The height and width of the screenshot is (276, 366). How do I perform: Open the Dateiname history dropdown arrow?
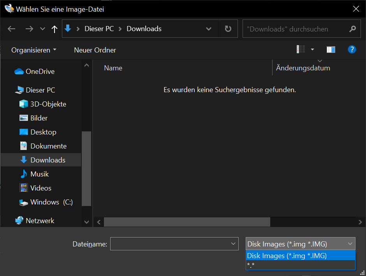point(233,244)
